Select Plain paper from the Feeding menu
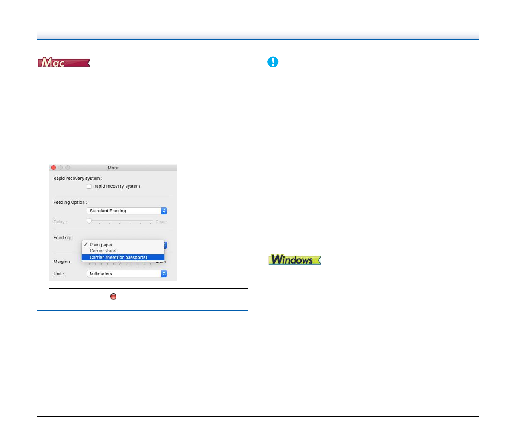This screenshot has width=515, height=441. 101,245
